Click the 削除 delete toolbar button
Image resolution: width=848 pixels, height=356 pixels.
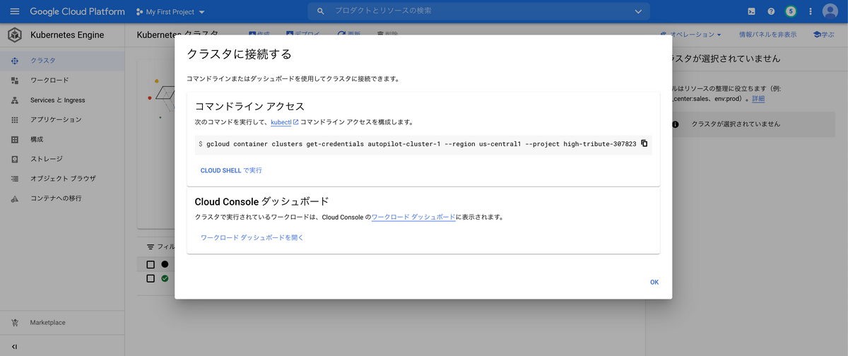click(x=388, y=34)
